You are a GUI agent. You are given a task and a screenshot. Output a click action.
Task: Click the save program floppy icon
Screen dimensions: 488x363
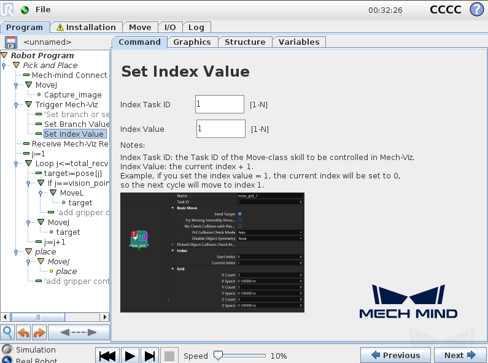pyautogui.click(x=11, y=42)
